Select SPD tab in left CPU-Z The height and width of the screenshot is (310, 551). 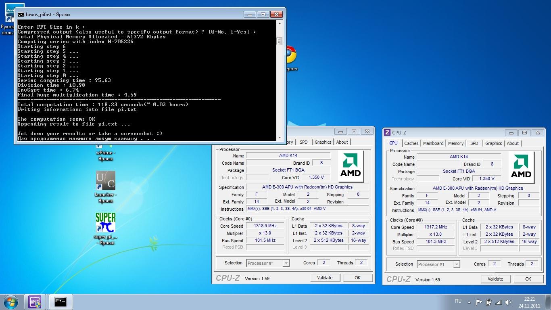click(304, 142)
